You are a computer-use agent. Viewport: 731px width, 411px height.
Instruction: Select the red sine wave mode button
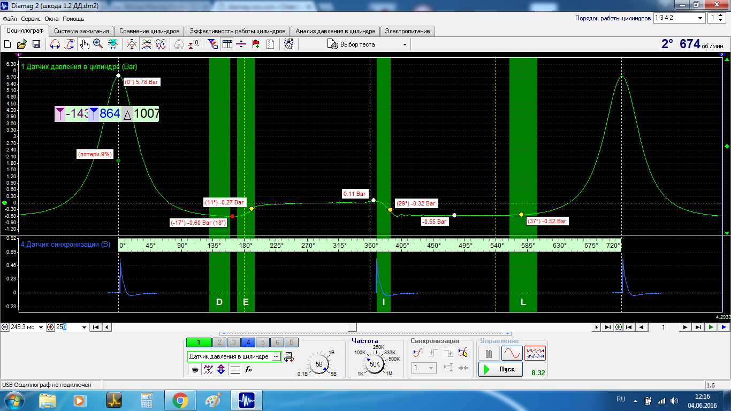512,353
